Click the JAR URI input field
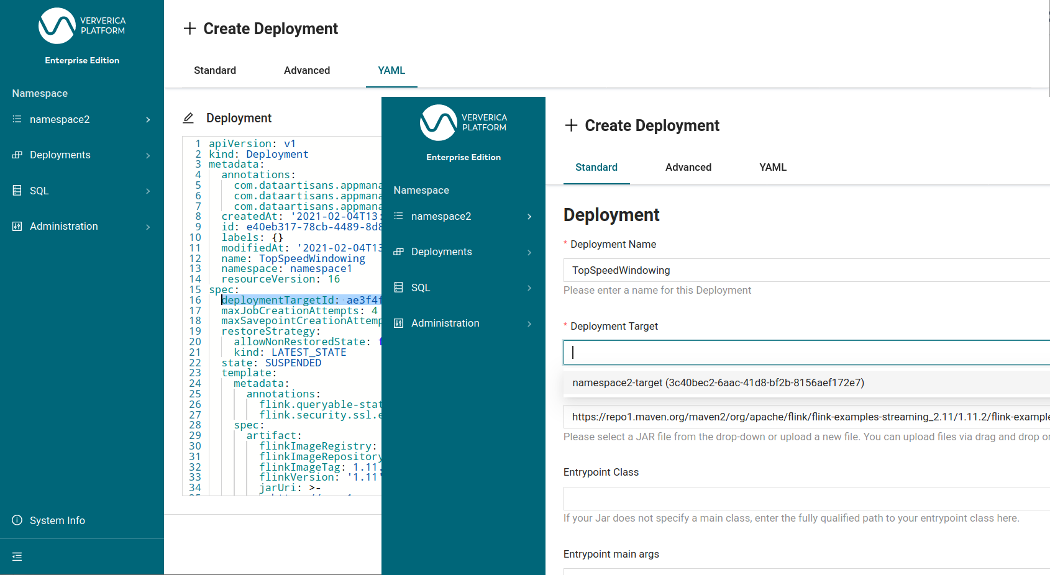 [x=806, y=417]
